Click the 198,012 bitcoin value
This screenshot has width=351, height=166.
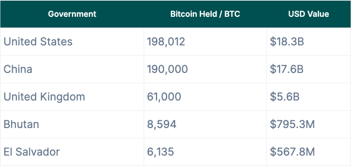166,42
